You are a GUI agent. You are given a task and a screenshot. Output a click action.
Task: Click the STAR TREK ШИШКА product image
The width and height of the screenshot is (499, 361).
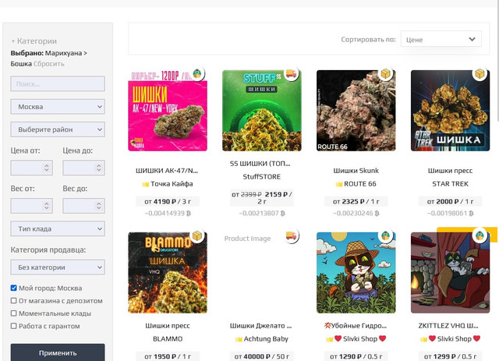tap(451, 111)
